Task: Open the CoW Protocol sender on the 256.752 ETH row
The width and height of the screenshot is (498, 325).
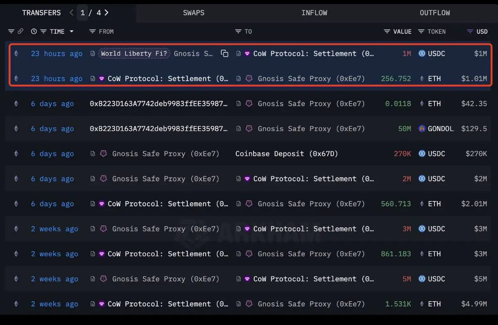Action: [x=168, y=79]
